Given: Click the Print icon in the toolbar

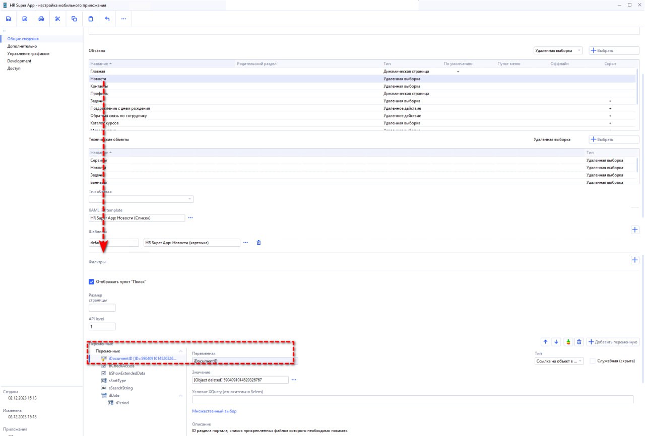Looking at the screenshot, I should click(x=41, y=19).
